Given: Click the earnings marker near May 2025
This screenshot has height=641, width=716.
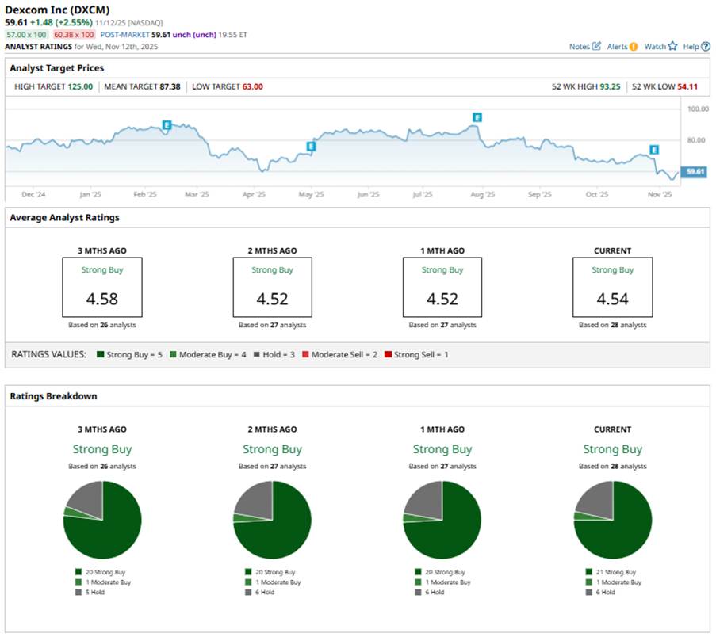Looking at the screenshot, I should pyautogui.click(x=311, y=147).
